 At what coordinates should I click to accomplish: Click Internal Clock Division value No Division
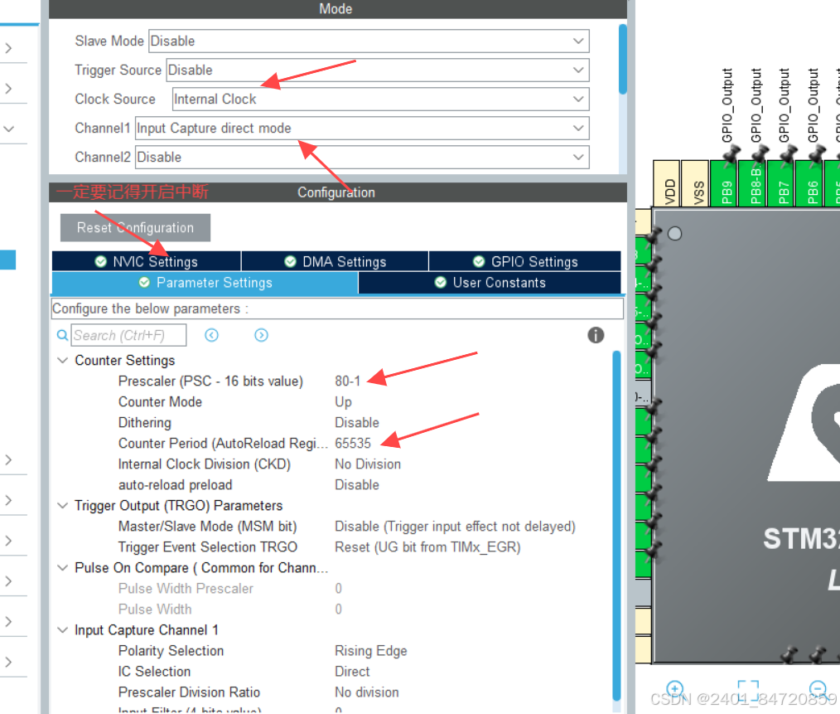point(368,464)
